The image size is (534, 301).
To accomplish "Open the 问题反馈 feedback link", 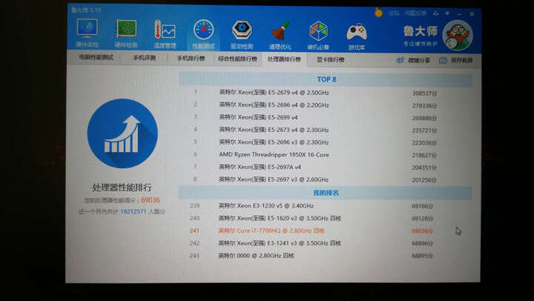I will pyautogui.click(x=415, y=13).
